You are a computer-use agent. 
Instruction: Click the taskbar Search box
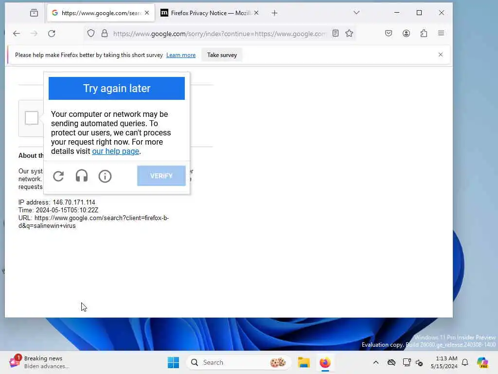pos(238,362)
